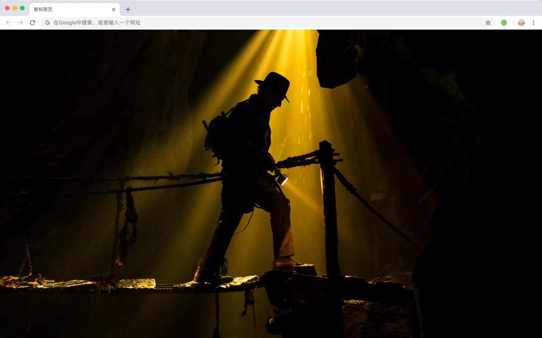
Task: Select the 新标签页 tab
Action: [75, 9]
